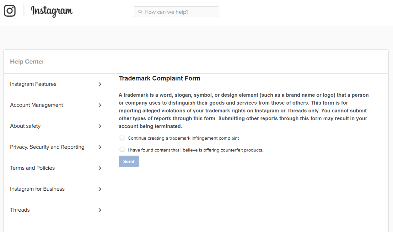Click the Instagram camera logo icon
This screenshot has height=232, width=393.
10,11
